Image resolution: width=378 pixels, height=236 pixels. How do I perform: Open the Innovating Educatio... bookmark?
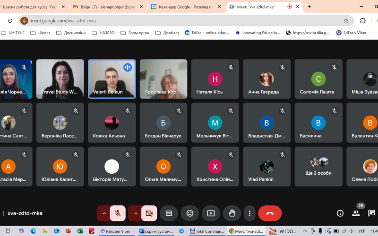[x=258, y=33]
